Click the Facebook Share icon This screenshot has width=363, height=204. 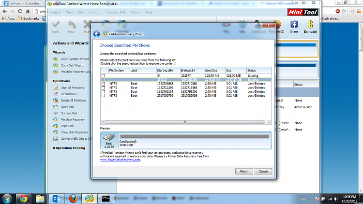point(294,24)
